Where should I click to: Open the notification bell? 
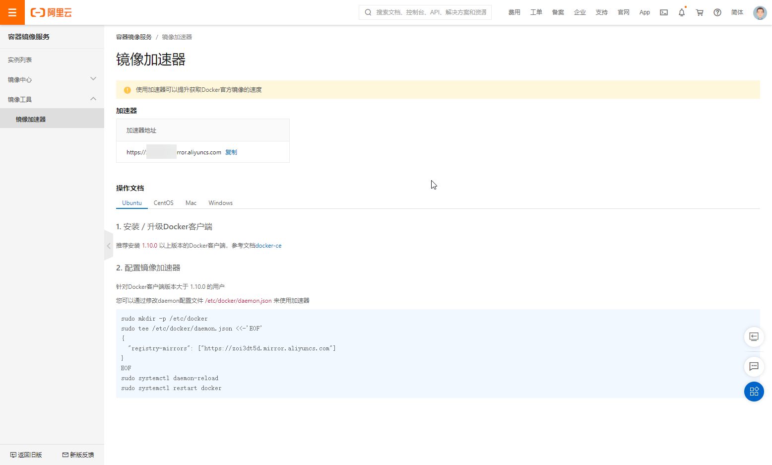tap(682, 12)
